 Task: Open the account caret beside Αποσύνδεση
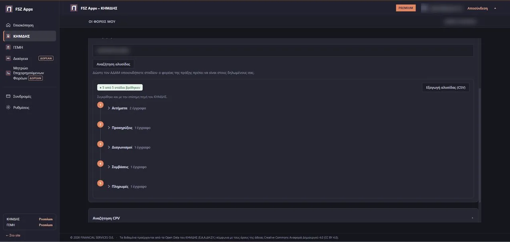coord(495,8)
